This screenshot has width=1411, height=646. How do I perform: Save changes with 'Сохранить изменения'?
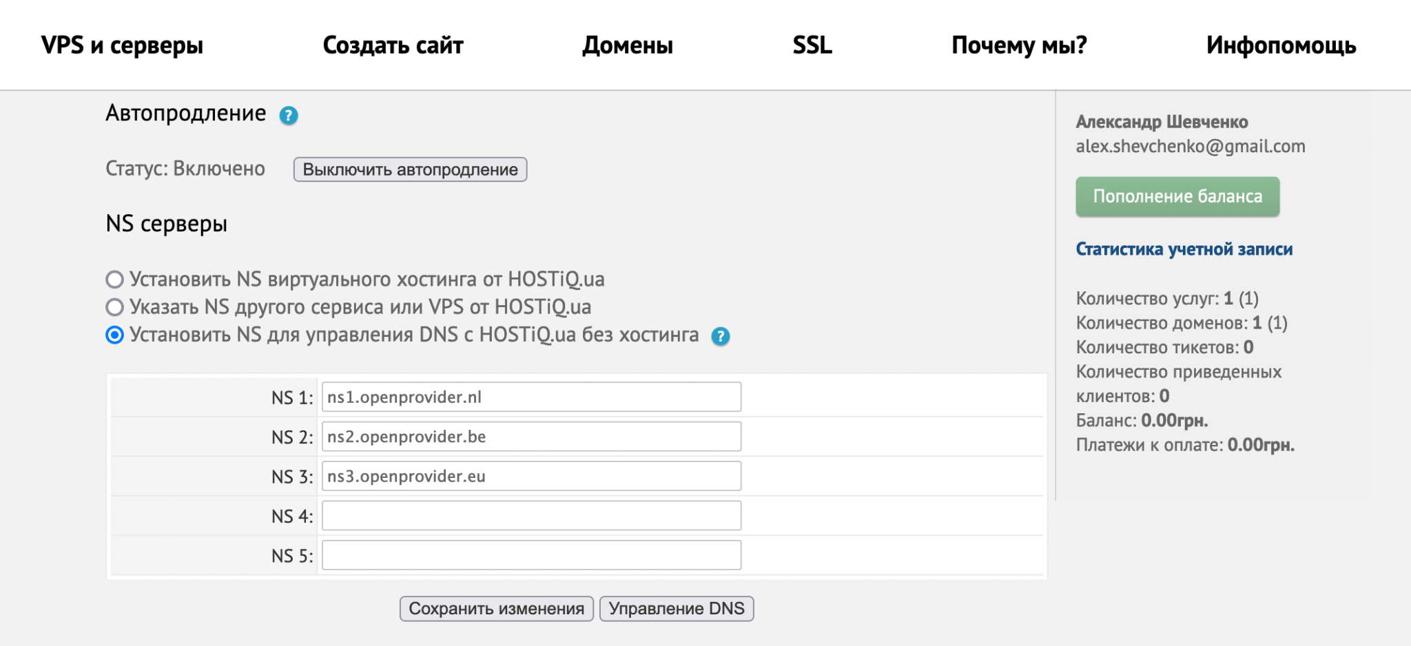coord(497,608)
